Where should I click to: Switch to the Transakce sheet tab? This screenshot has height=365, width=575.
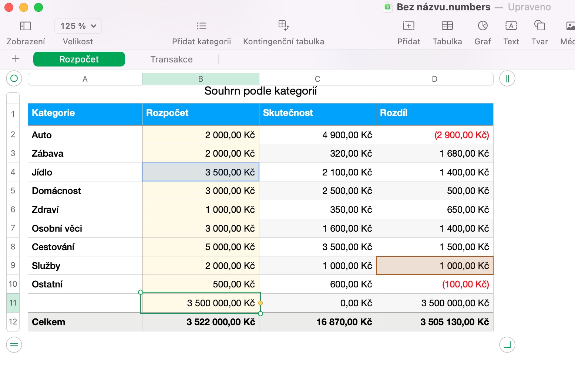[x=172, y=59]
